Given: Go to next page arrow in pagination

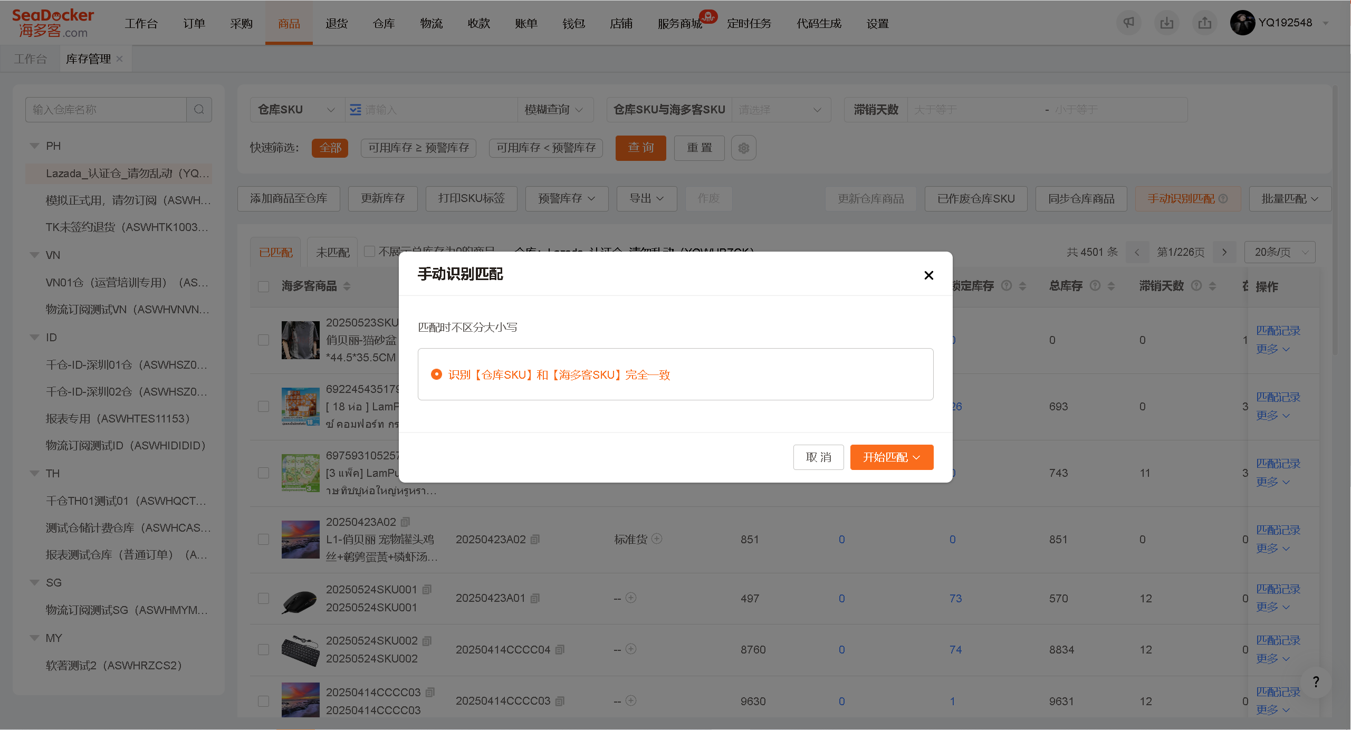Looking at the screenshot, I should [1224, 252].
